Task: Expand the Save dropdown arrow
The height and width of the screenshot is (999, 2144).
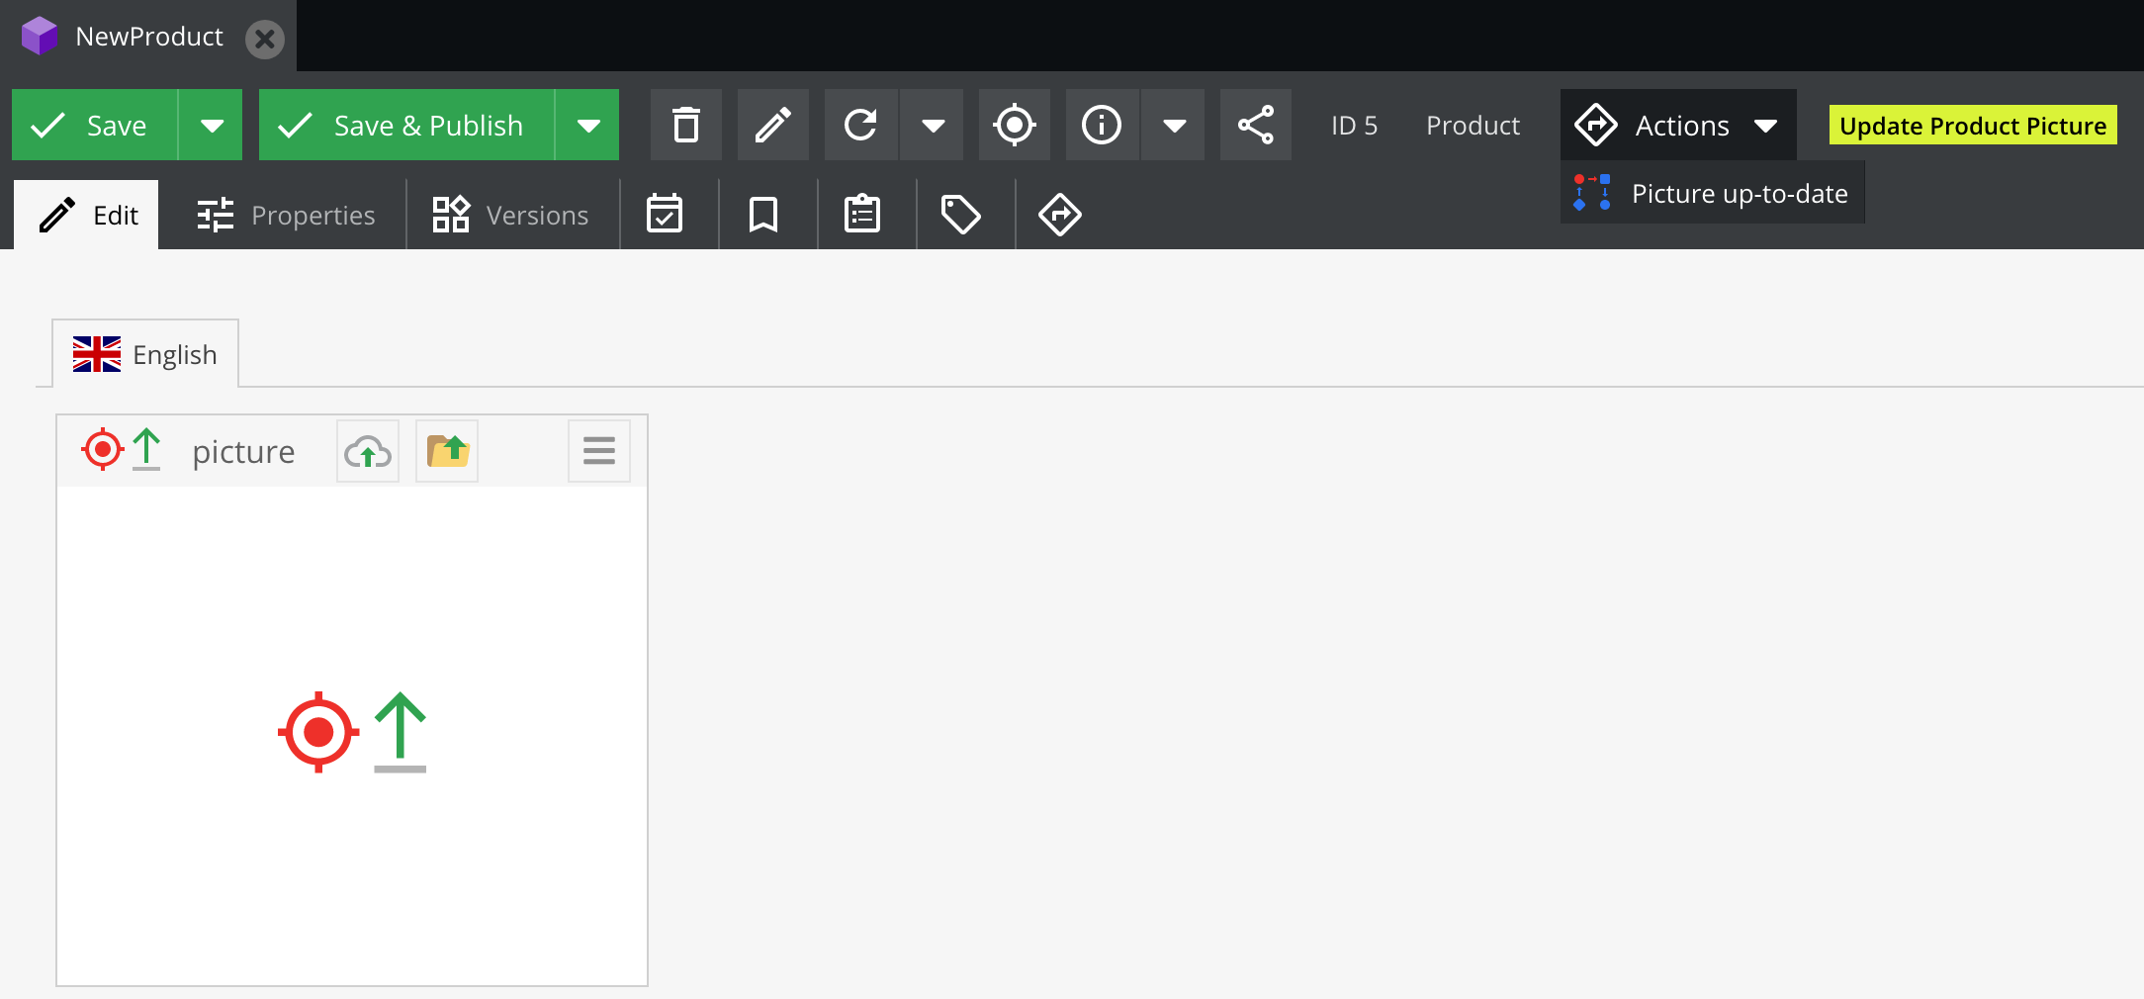Action: (x=211, y=126)
